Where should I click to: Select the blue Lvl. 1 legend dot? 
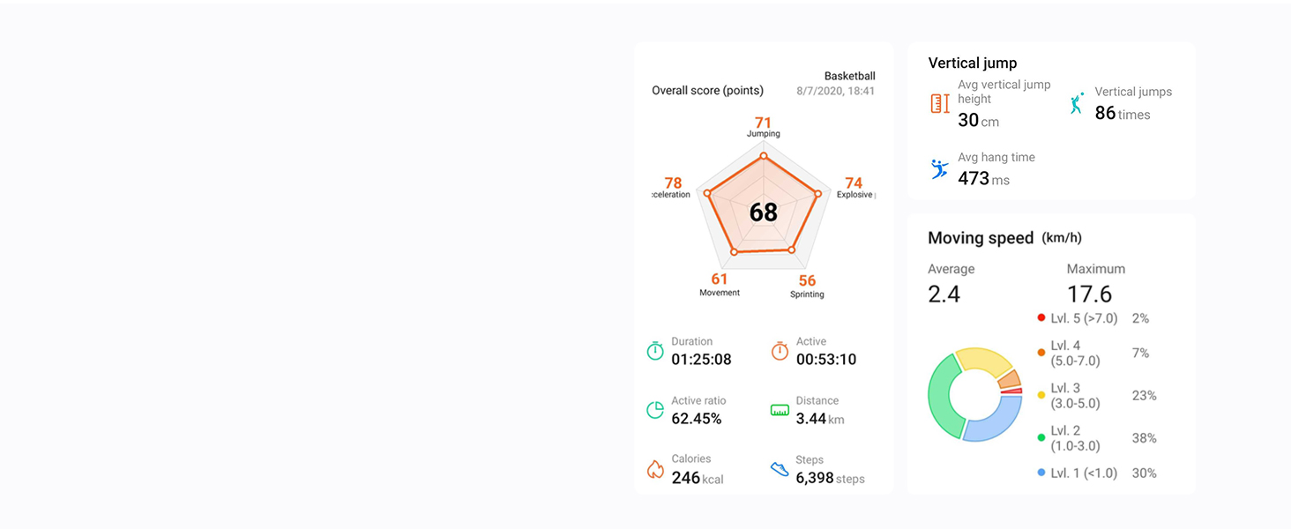coord(1041,473)
